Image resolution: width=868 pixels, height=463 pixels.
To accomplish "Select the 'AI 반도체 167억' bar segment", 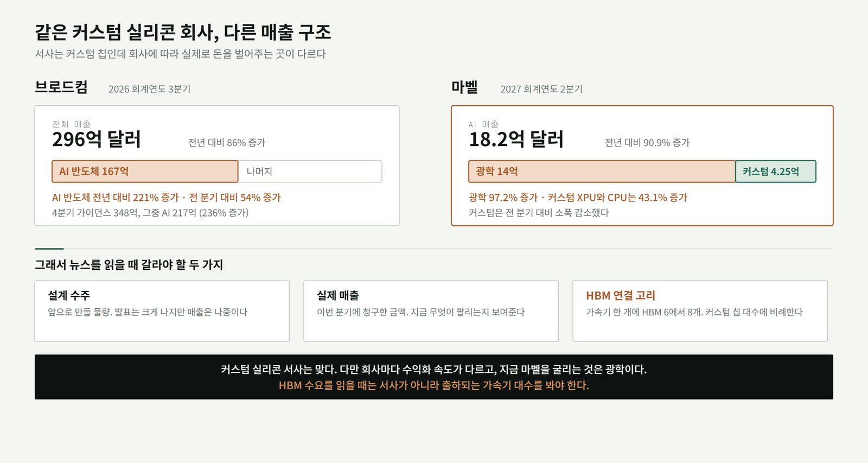I will pos(145,172).
